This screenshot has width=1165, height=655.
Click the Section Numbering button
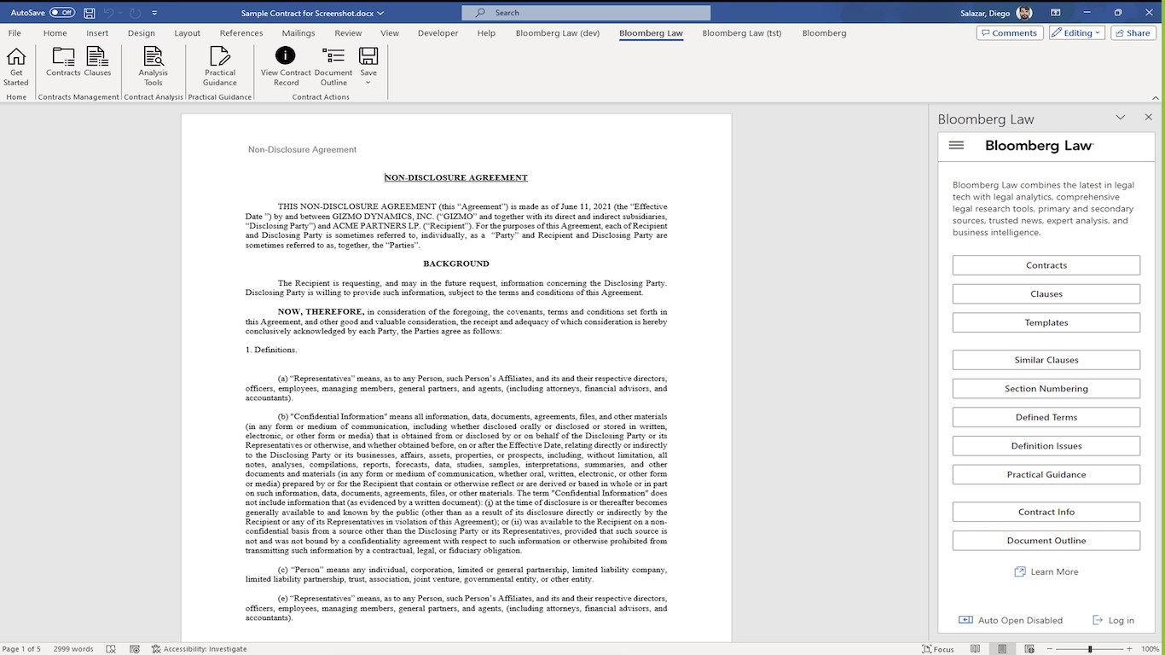[1046, 389]
